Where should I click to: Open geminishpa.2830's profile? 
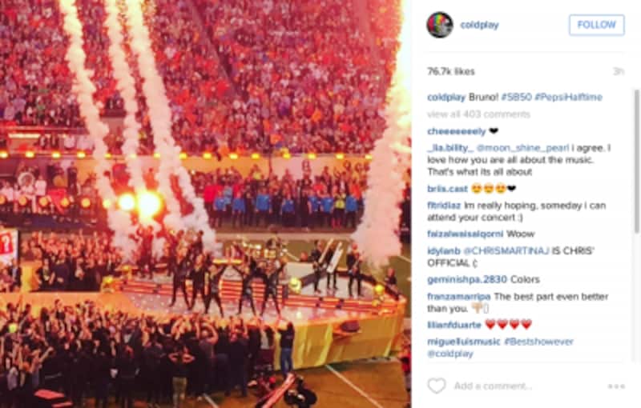(467, 280)
